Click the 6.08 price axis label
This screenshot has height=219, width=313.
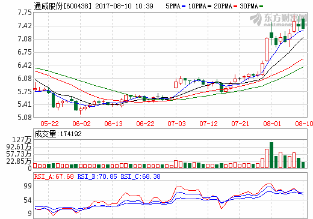pos(25,79)
